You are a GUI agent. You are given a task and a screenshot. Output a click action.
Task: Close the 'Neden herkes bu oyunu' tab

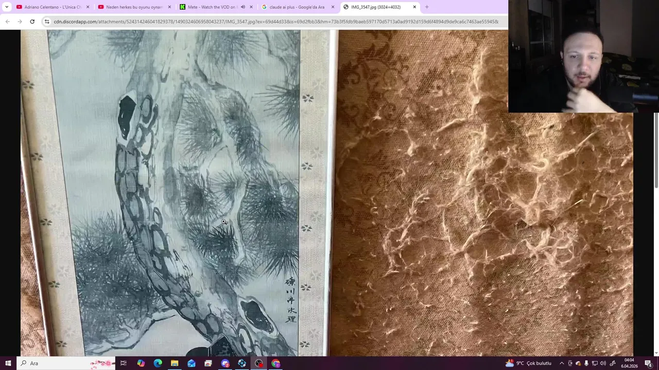coord(169,7)
